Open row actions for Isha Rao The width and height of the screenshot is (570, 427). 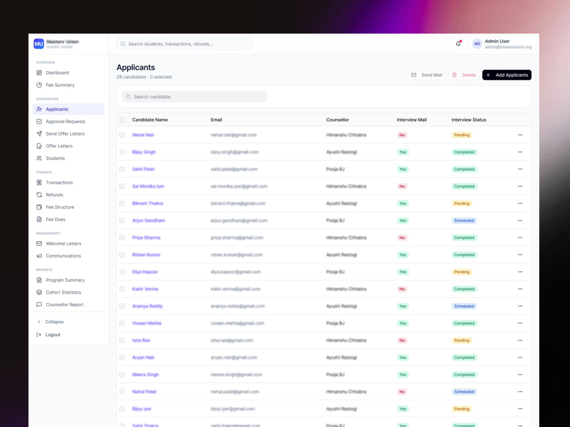click(520, 340)
